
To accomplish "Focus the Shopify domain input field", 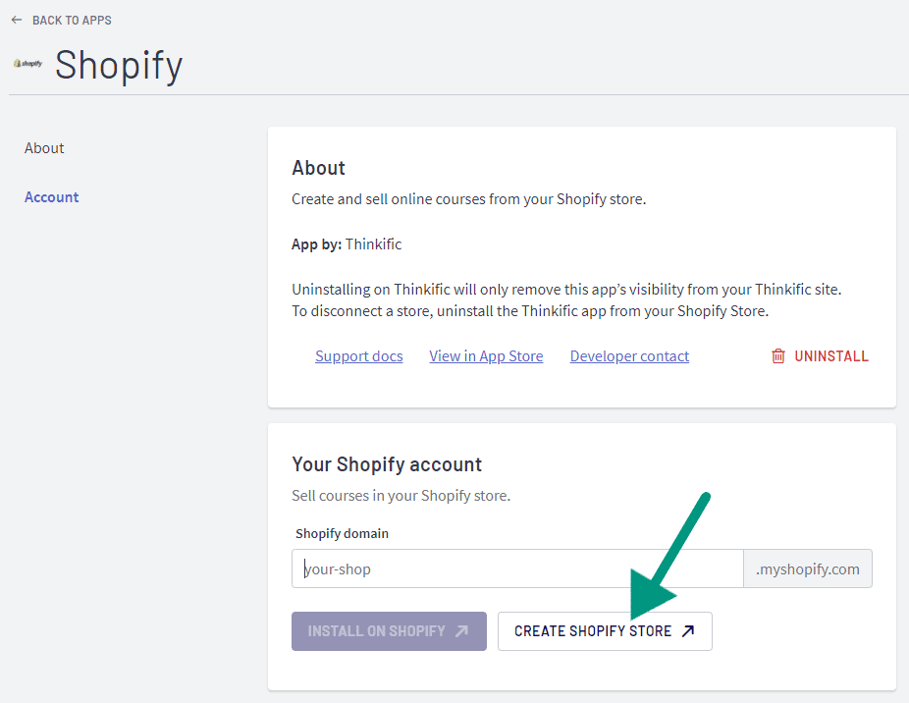I will pos(517,568).
